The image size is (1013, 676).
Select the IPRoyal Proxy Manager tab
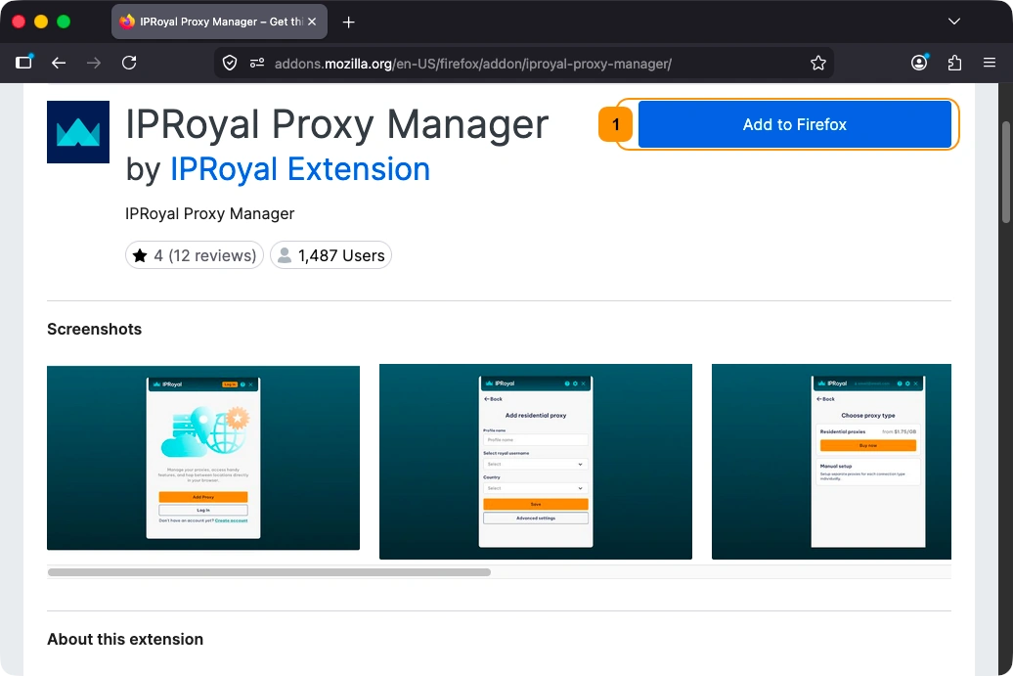pos(220,22)
